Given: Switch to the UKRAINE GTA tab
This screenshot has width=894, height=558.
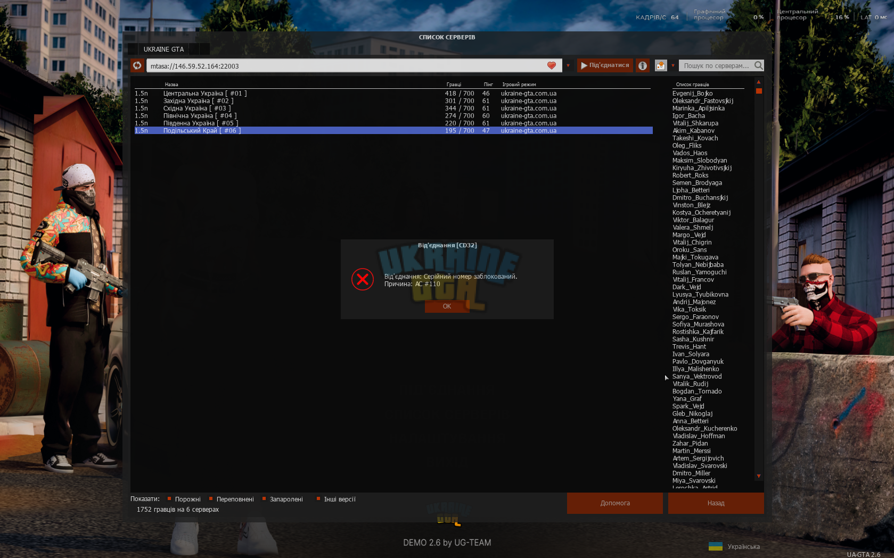Looking at the screenshot, I should click(x=164, y=49).
